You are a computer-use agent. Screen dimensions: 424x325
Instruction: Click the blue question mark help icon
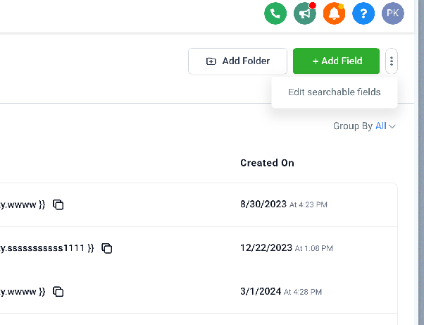pos(363,13)
